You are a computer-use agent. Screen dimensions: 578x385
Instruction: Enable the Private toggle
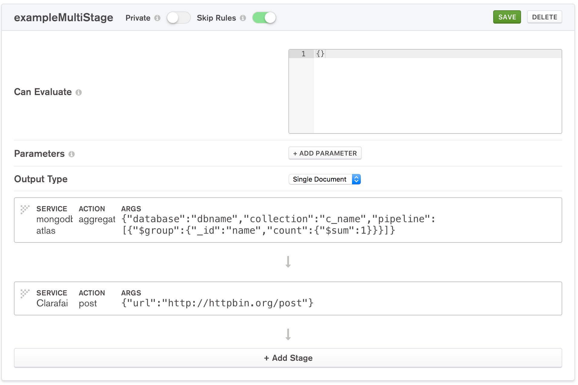pyautogui.click(x=178, y=18)
